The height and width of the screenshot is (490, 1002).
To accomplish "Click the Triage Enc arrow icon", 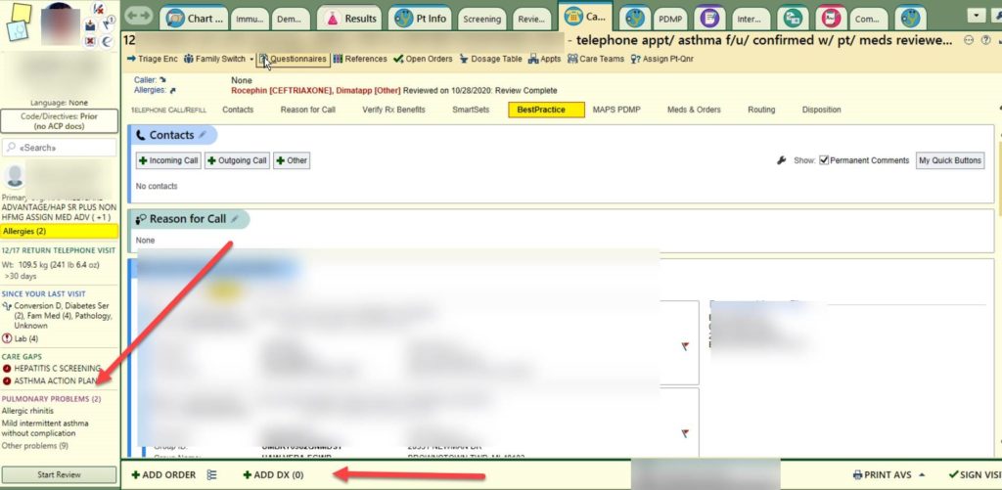I will coord(133,59).
